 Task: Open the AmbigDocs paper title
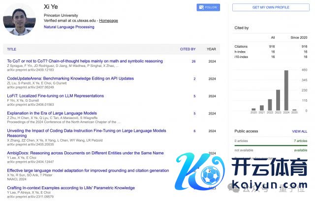[85, 153]
